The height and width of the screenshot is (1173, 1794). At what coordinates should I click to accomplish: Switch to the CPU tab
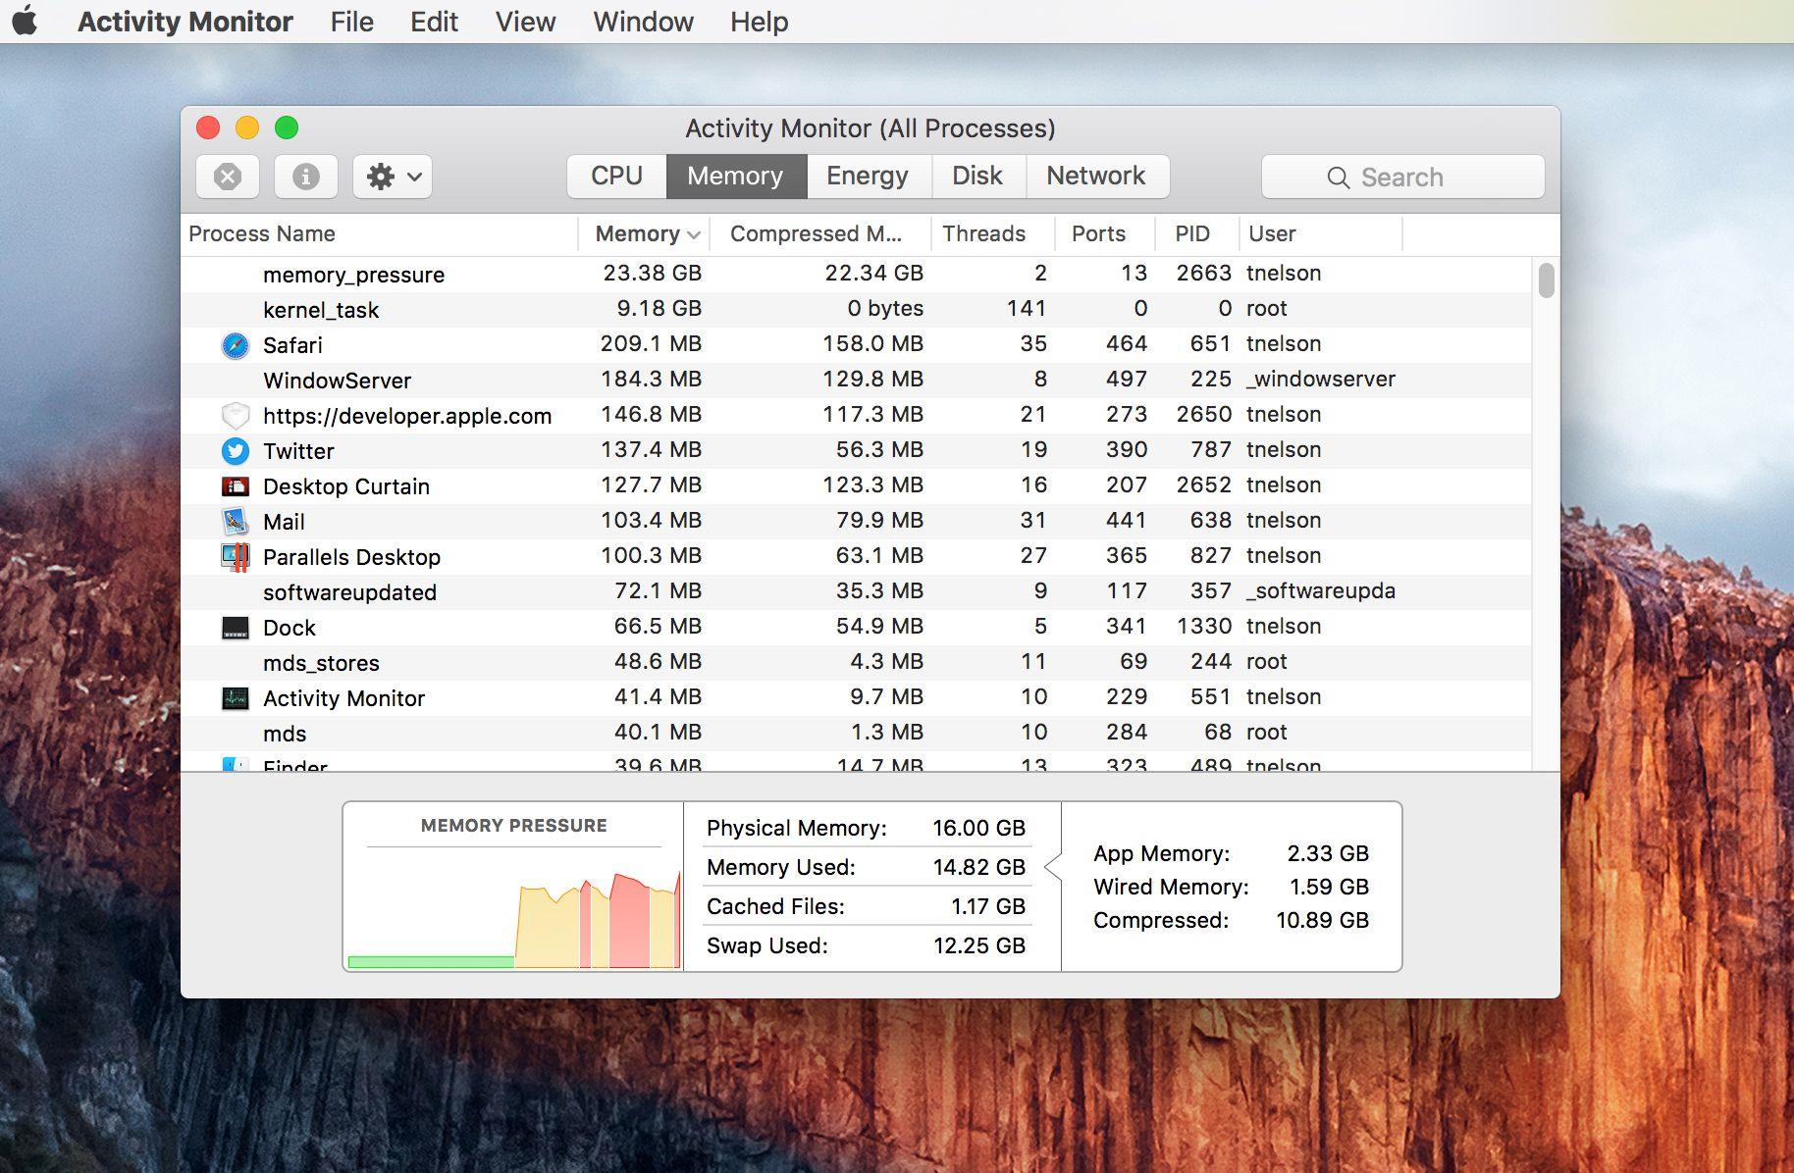[616, 177]
